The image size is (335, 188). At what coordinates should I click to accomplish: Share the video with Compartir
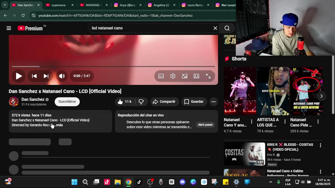pos(164,102)
